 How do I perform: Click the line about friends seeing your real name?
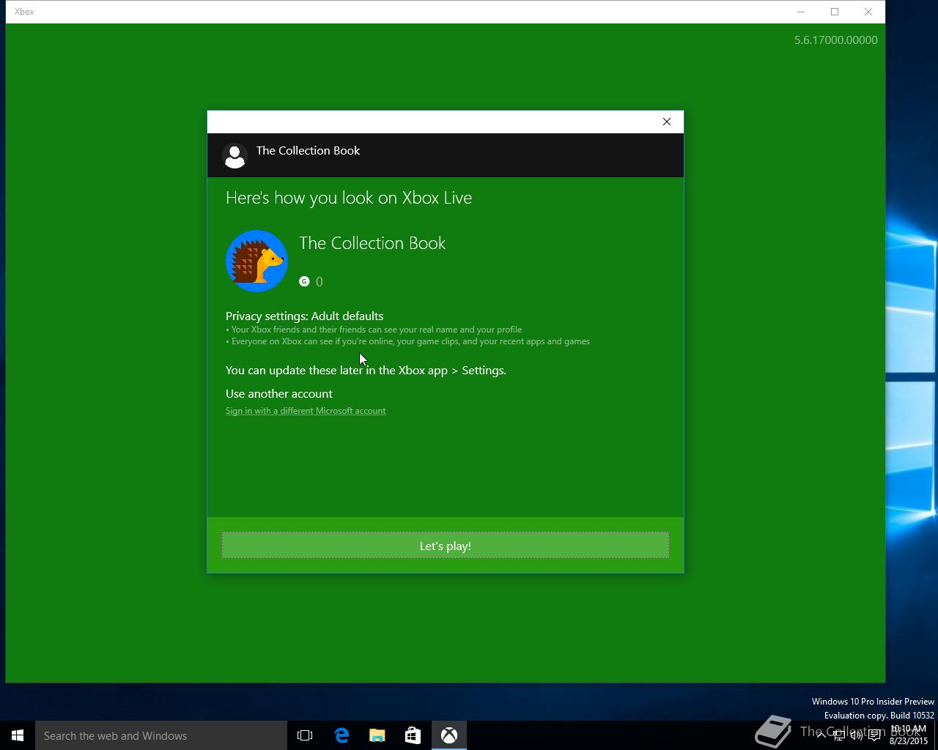click(374, 330)
